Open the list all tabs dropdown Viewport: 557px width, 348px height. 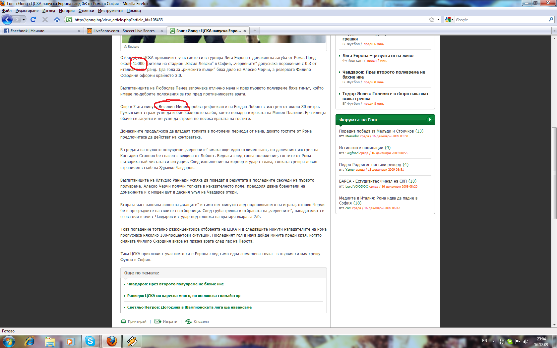(554, 31)
